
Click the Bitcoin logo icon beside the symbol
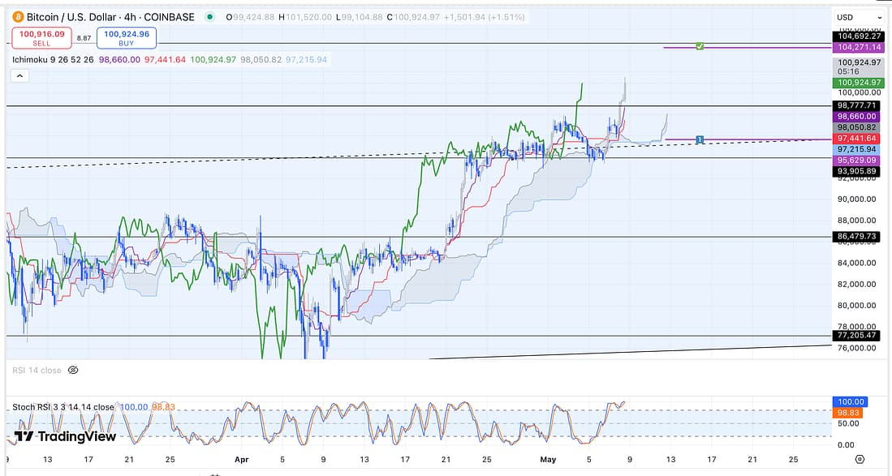pyautogui.click(x=17, y=17)
